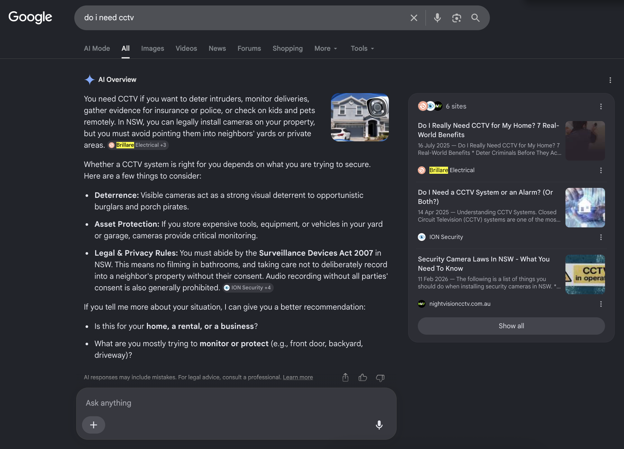Viewport: 624px width, 449px height.
Task: Open 'Security Camera Laws In NSW' article
Action: coord(484,264)
